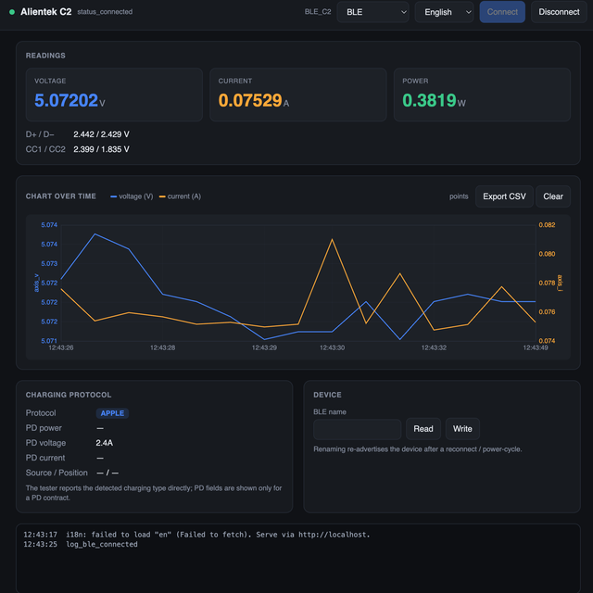The image size is (593, 593).
Task: Focus the BLE name input field
Action: pos(357,429)
